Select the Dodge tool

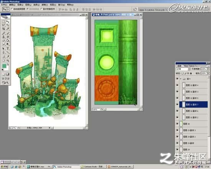pos(8,44)
